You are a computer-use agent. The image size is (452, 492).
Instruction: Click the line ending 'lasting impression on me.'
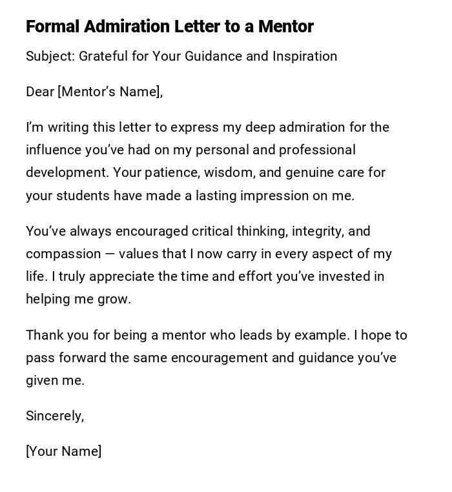tap(190, 196)
